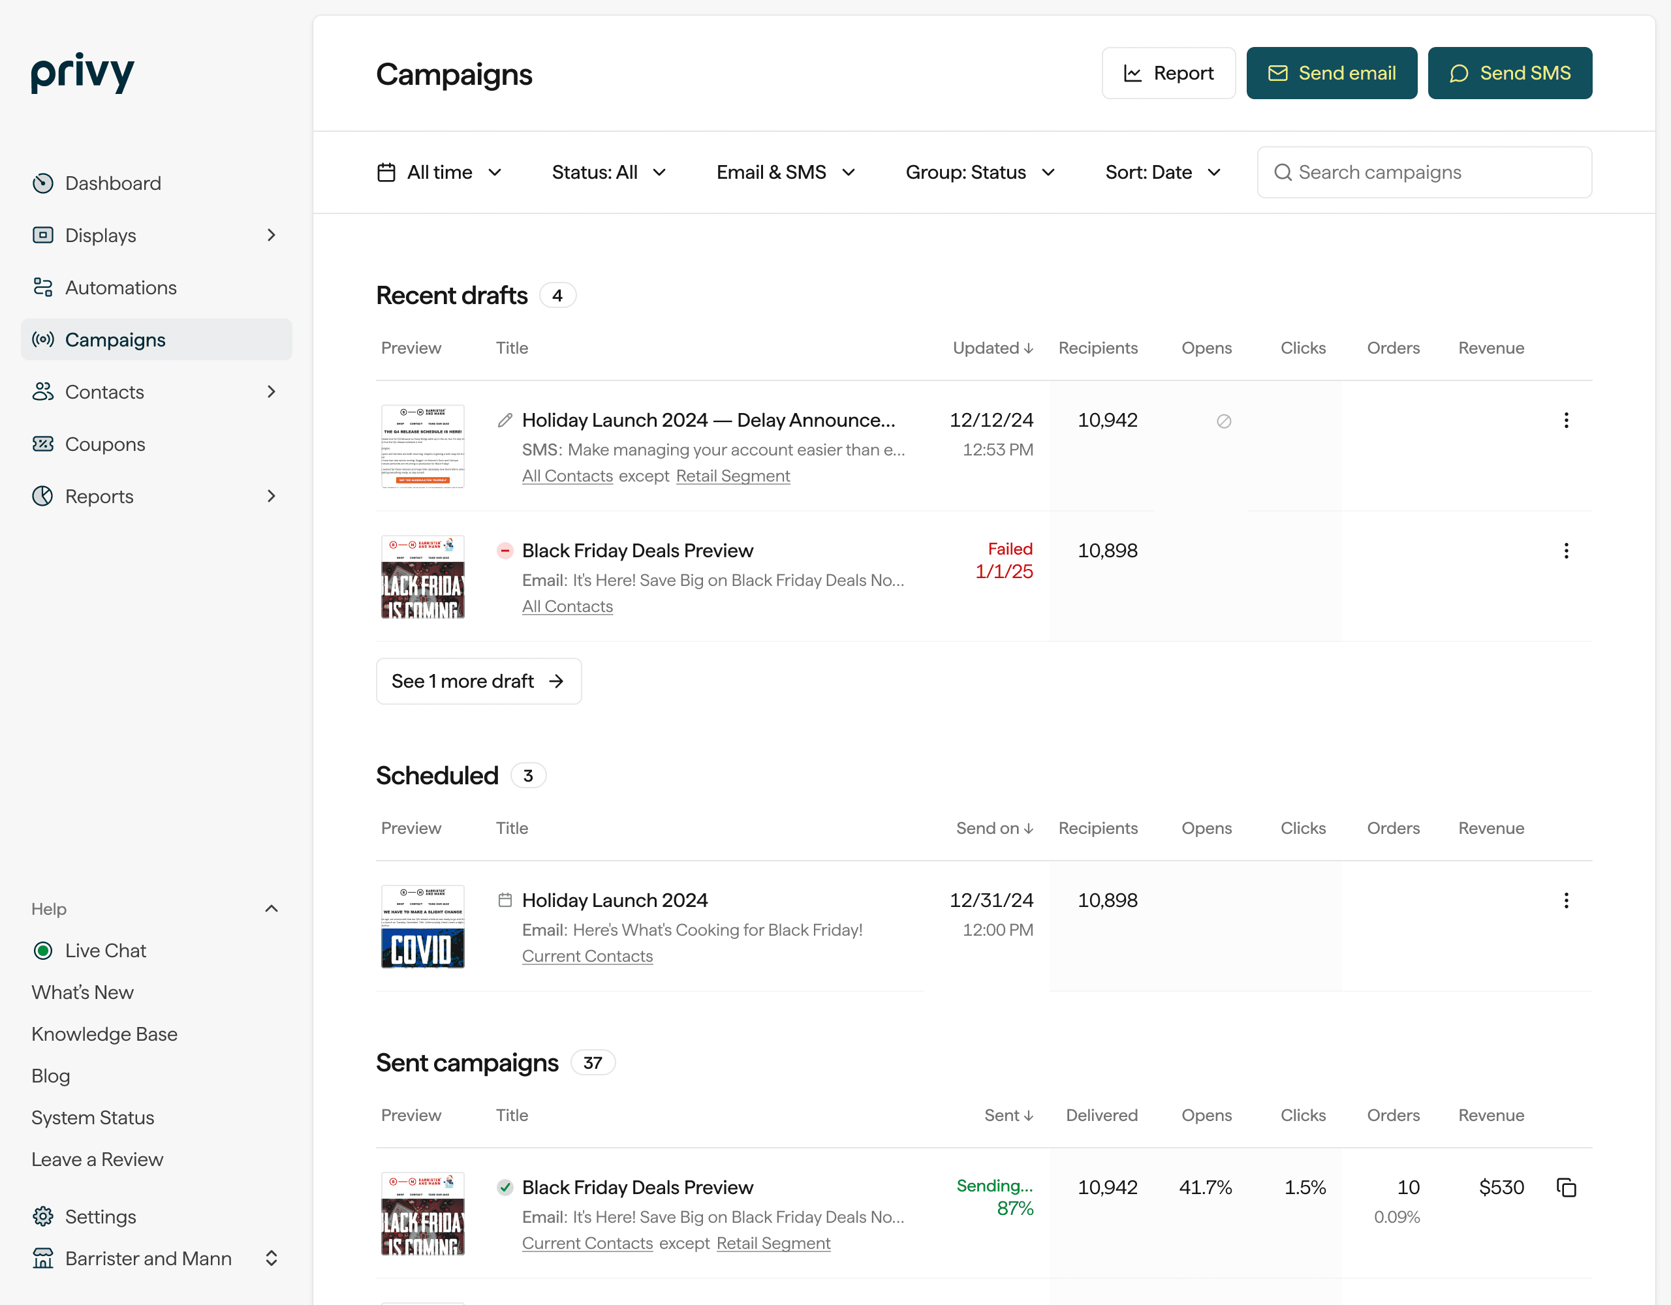Collapse the Help section
Image resolution: width=1671 pixels, height=1305 pixels.
click(x=271, y=909)
